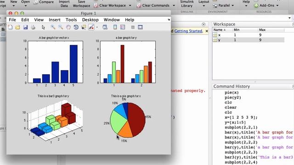
Task: Insert a colorbar with the toolbar icon
Action: pyautogui.click(x=115, y=27)
